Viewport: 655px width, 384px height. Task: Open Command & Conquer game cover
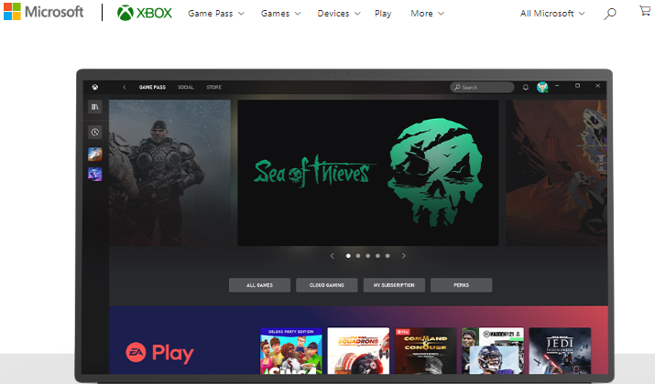tap(426, 351)
